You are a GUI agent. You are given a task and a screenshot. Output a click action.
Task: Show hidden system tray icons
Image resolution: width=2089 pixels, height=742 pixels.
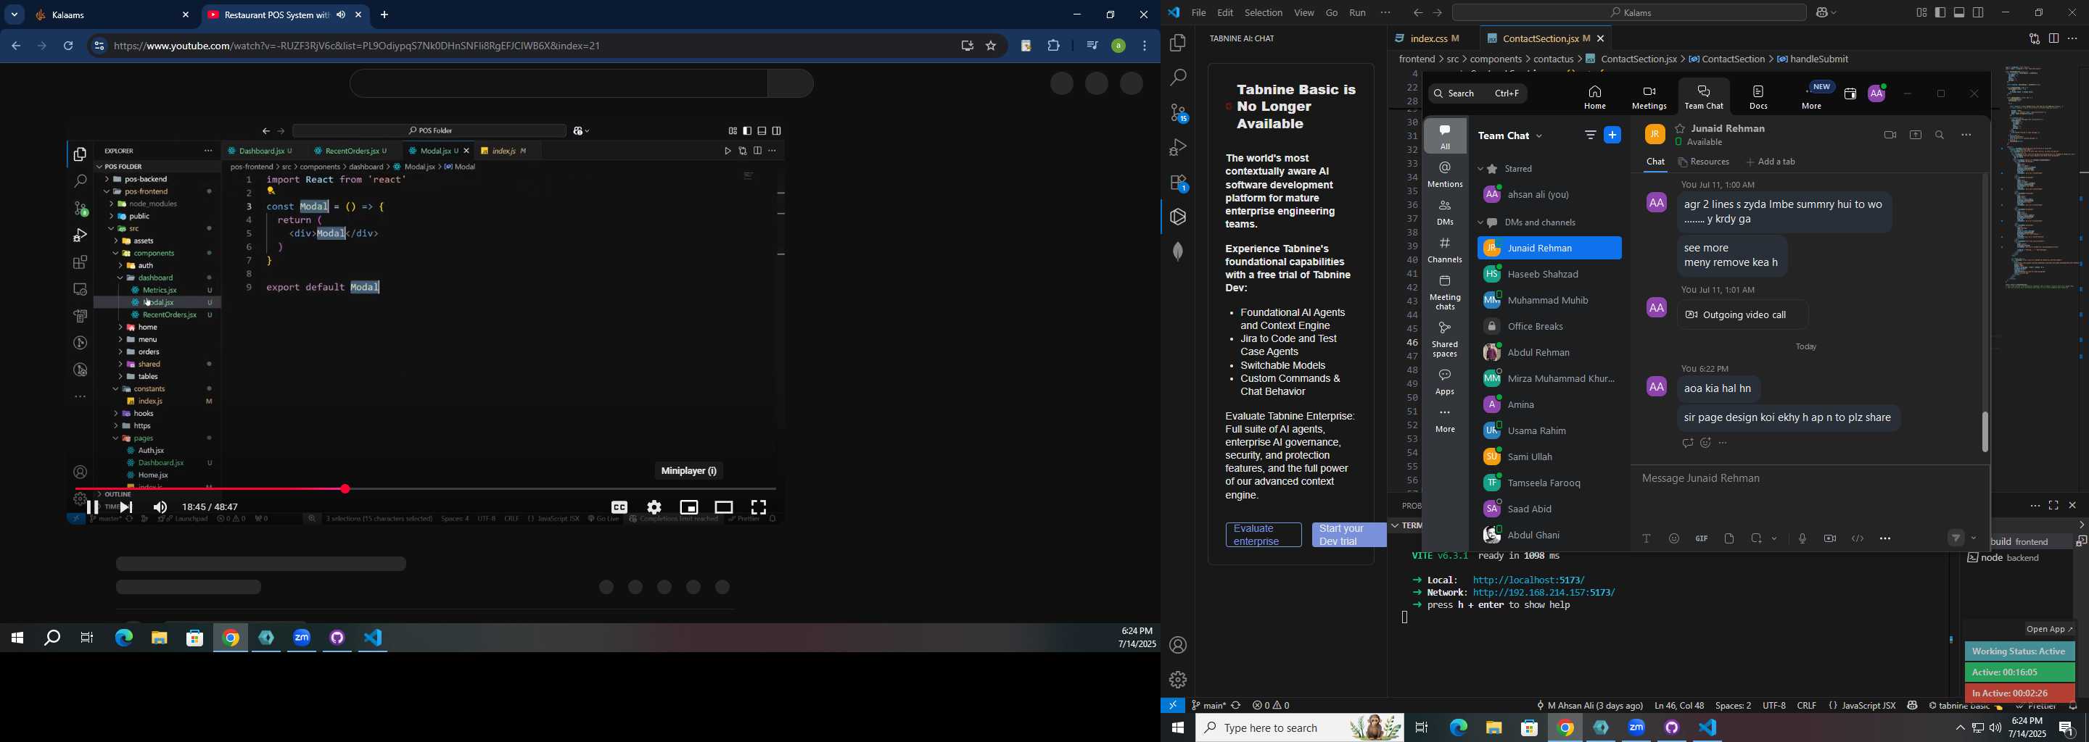1958,728
